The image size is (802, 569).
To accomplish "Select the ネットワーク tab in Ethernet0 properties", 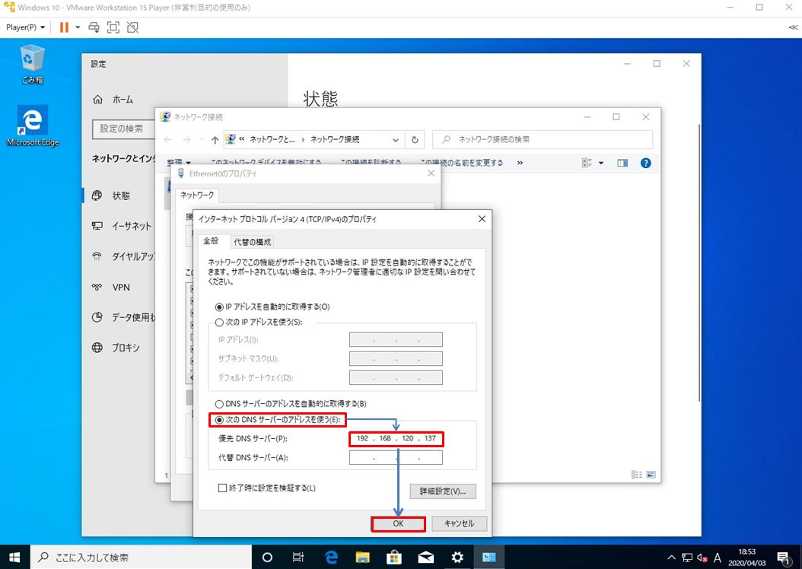I will point(197,195).
